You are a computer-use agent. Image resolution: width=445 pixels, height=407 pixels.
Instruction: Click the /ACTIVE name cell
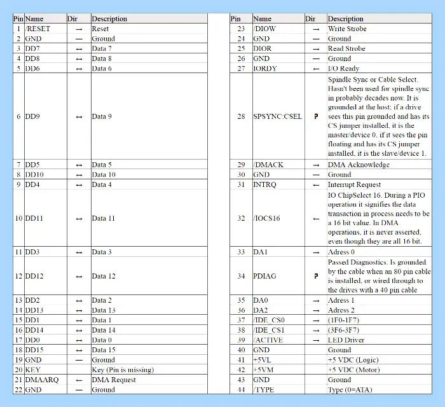pyautogui.click(x=278, y=340)
